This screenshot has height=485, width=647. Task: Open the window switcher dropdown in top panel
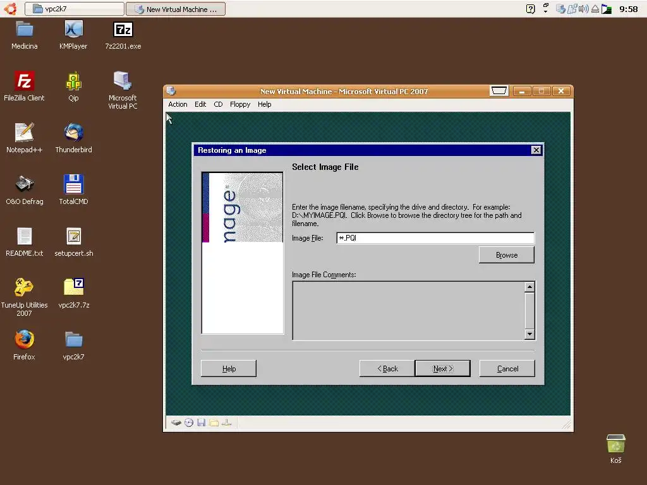[545, 8]
